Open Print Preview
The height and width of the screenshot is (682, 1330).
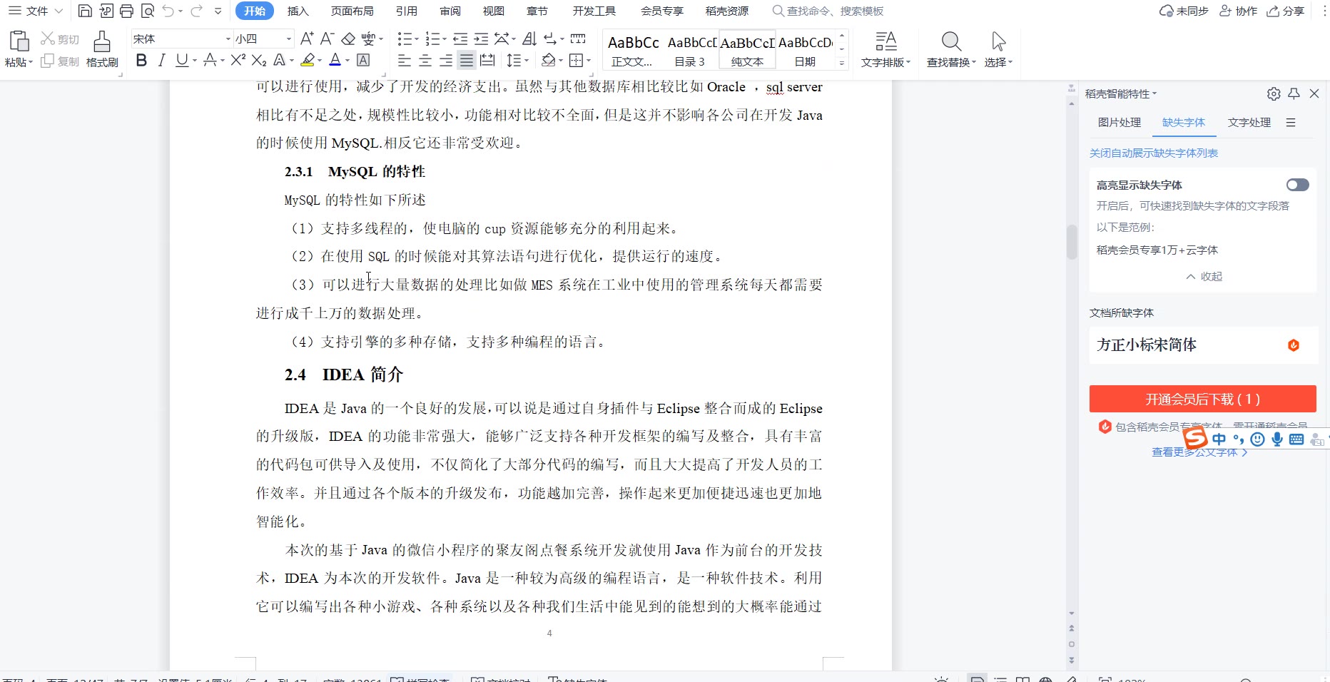point(148,11)
